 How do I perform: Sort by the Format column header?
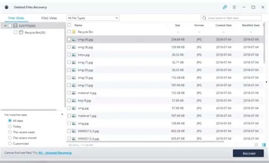pos(199,25)
